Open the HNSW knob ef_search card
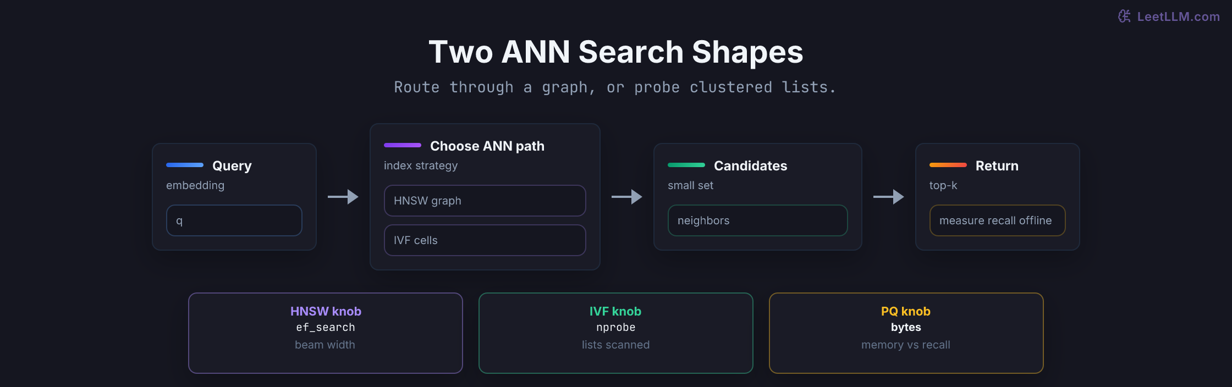1232x387 pixels. tap(326, 333)
